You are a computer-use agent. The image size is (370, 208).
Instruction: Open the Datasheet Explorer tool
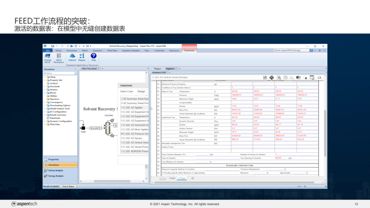pyautogui.click(x=72, y=57)
